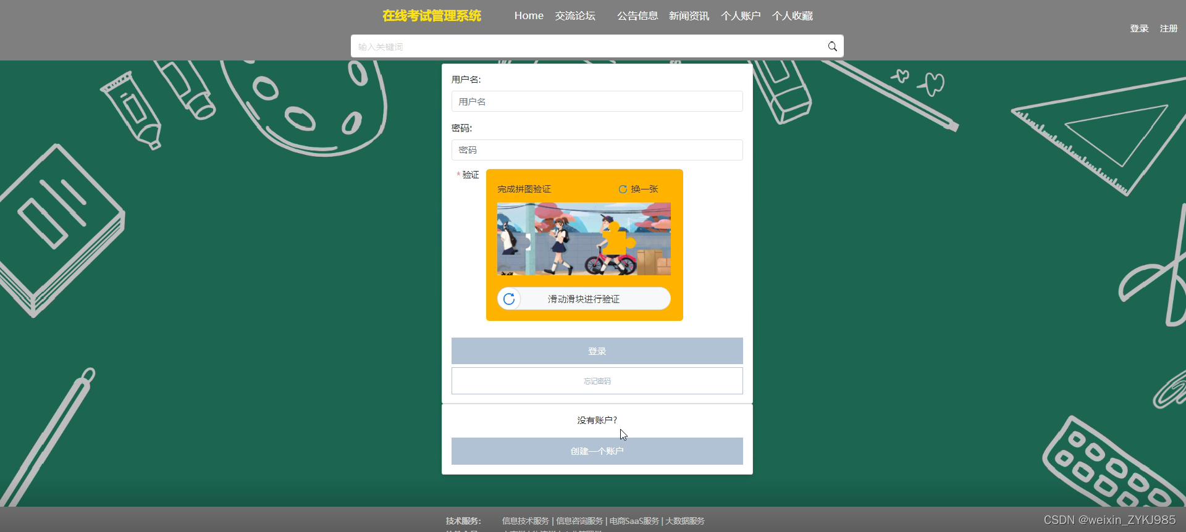Click 换一张 to change captcha image
This screenshot has width=1186, height=532.
[644, 189]
